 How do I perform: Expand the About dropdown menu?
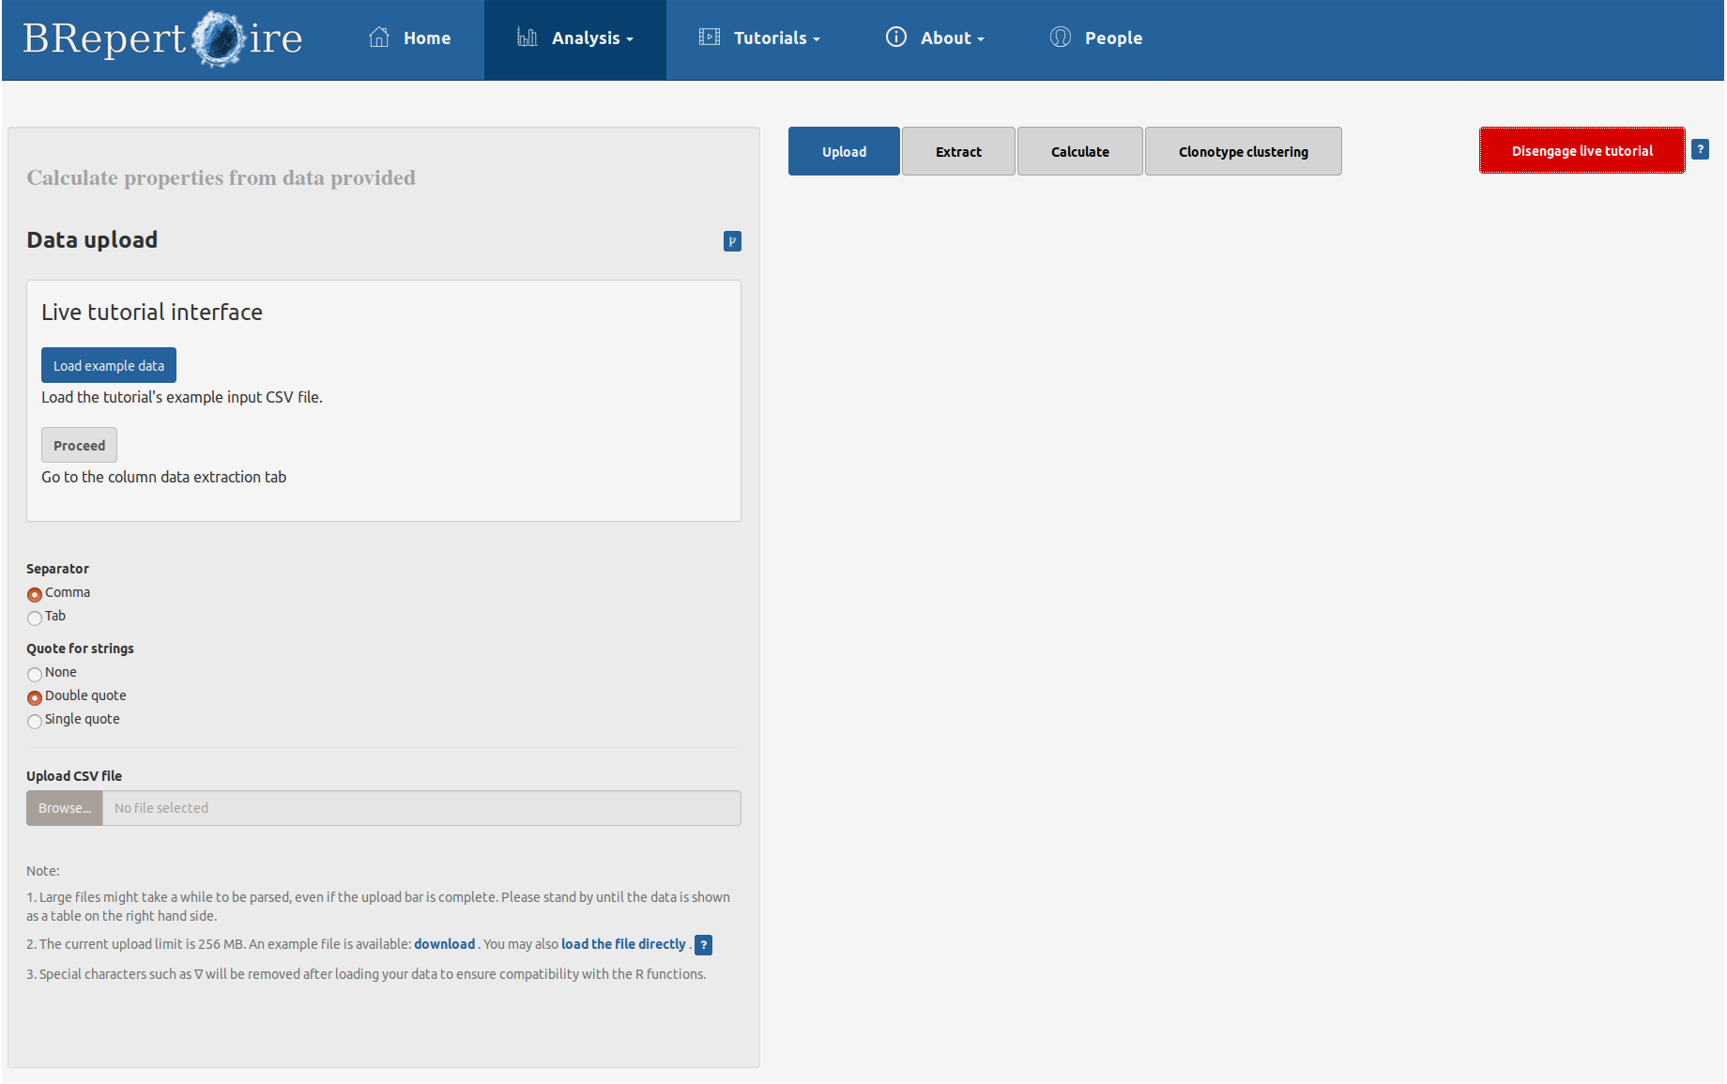pos(952,38)
